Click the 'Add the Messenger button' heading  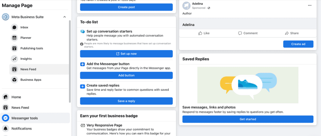pos(108,64)
